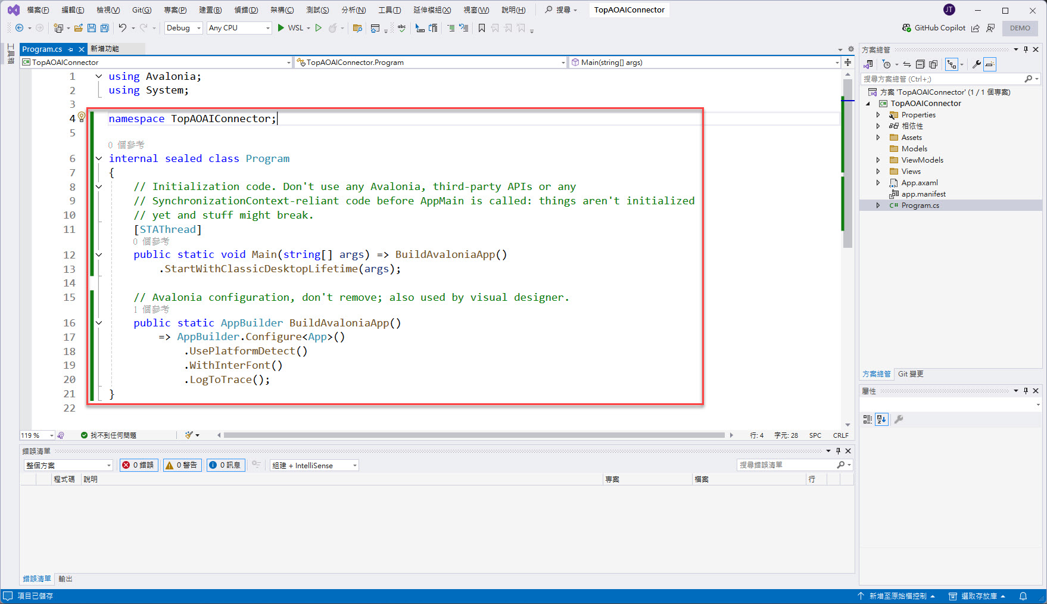The image size is (1047, 604).
Task: Open the Git(G) menu
Action: 142,10
